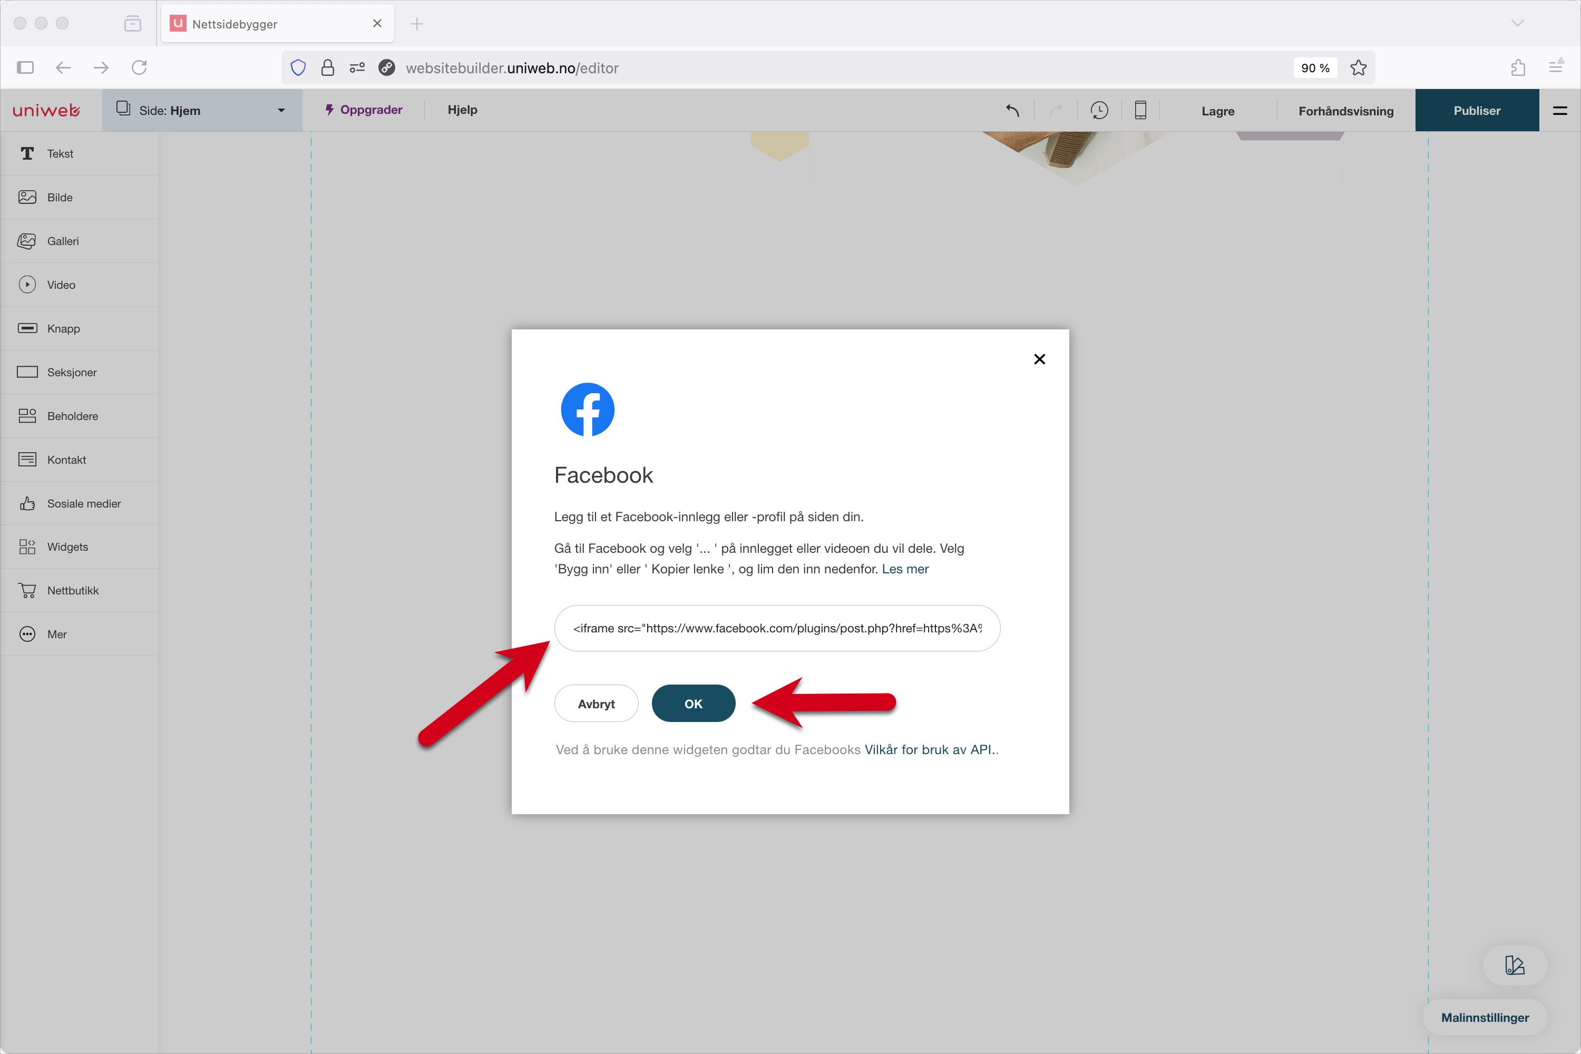Open the Widgets panel

coord(80,546)
